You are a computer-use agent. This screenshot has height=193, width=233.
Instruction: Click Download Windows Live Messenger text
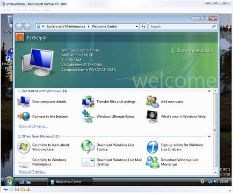[x=180, y=162]
